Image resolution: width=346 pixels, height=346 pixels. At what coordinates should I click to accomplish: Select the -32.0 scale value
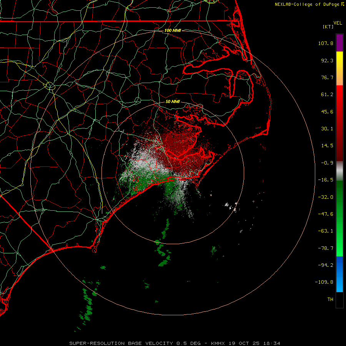(326, 197)
